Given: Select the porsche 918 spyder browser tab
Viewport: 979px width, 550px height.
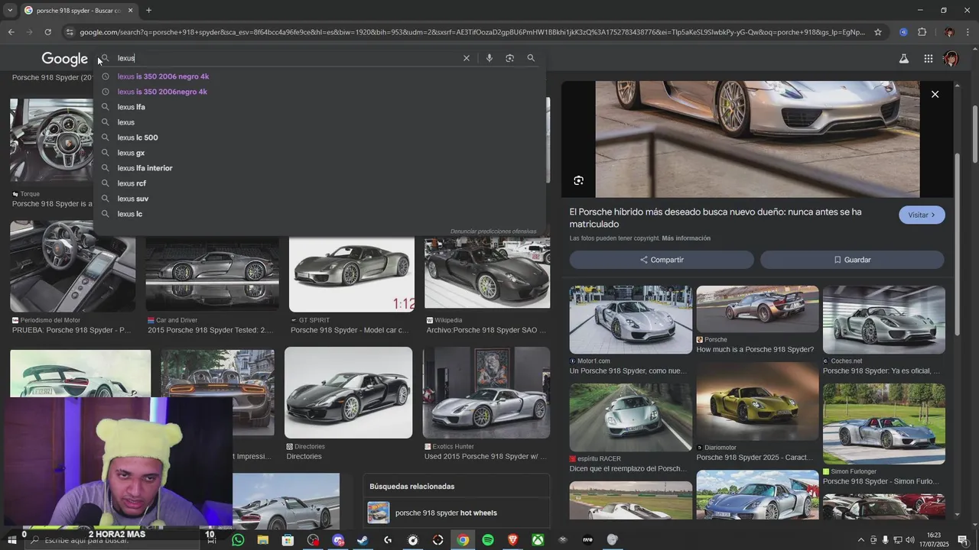Looking at the screenshot, I should pos(79,11).
